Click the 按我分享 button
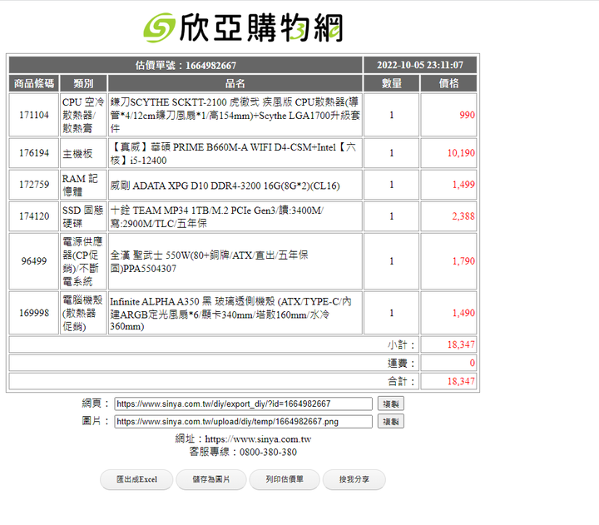599x525 pixels. [x=354, y=479]
